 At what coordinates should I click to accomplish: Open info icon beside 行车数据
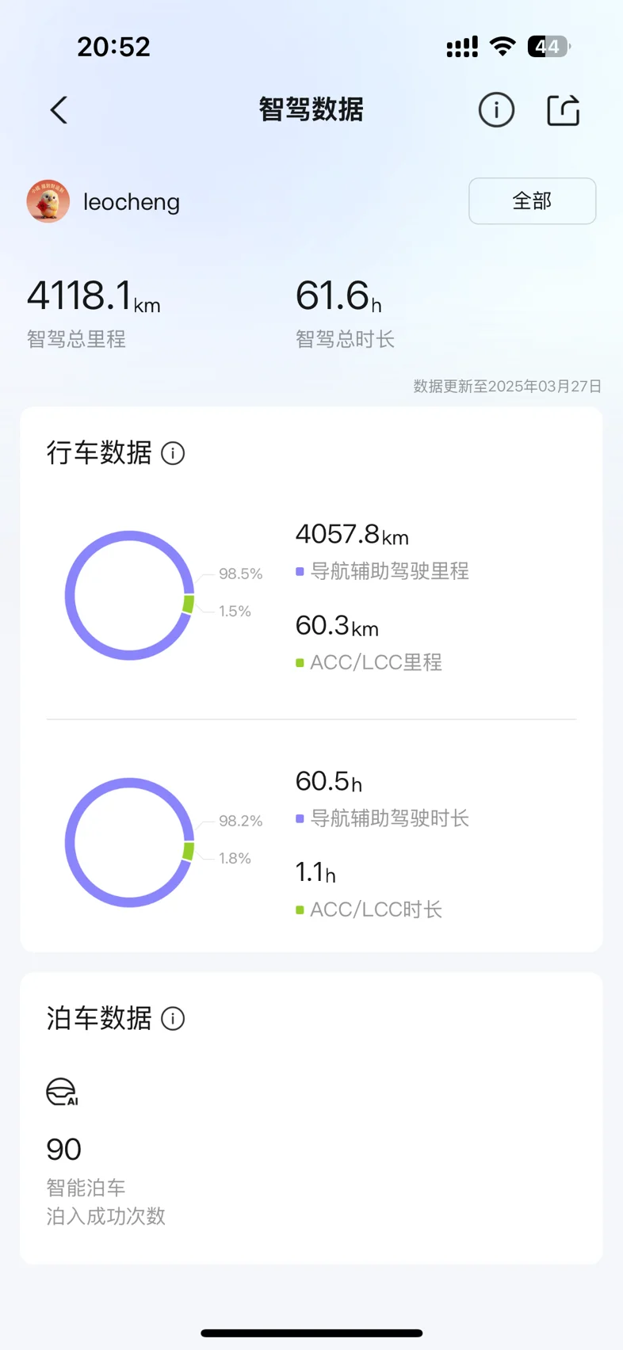[x=173, y=453]
